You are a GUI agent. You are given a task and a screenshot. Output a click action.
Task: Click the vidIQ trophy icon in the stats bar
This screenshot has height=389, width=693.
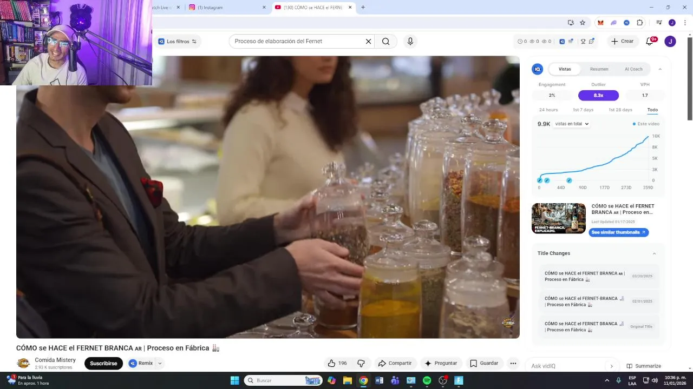[x=583, y=42]
